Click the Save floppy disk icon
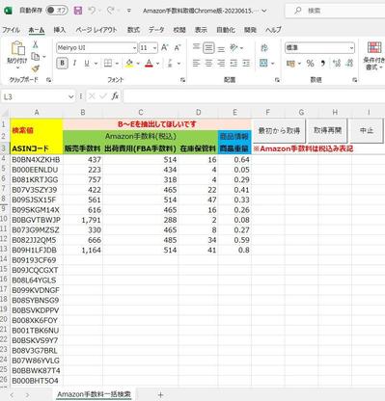385x401 pixels. click(78, 11)
